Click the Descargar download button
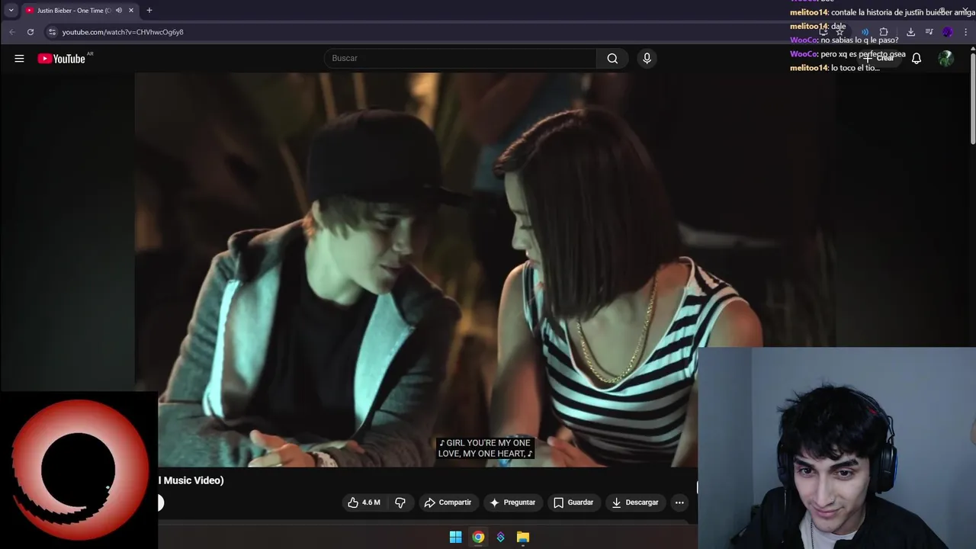This screenshot has height=549, width=976. coord(635,502)
